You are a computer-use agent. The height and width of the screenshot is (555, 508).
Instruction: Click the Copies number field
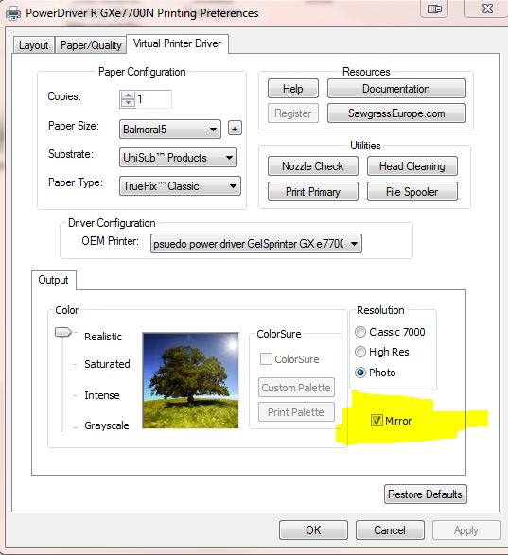[x=153, y=99]
